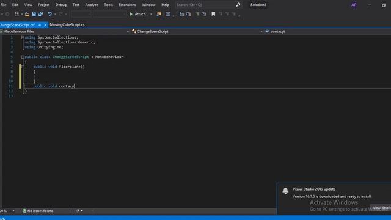
Task: Collapse the ChangeSceneScript class block
Action: [x=23, y=57]
